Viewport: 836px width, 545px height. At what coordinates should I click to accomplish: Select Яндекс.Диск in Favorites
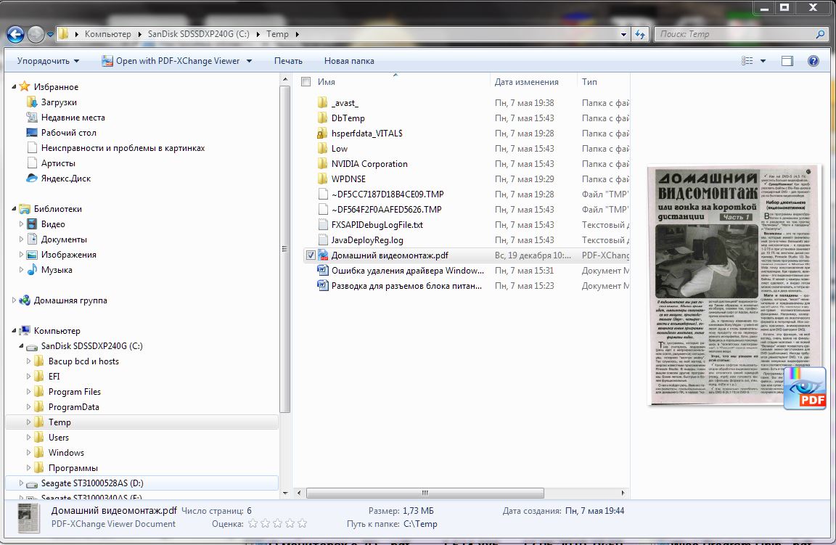pyautogui.click(x=65, y=179)
